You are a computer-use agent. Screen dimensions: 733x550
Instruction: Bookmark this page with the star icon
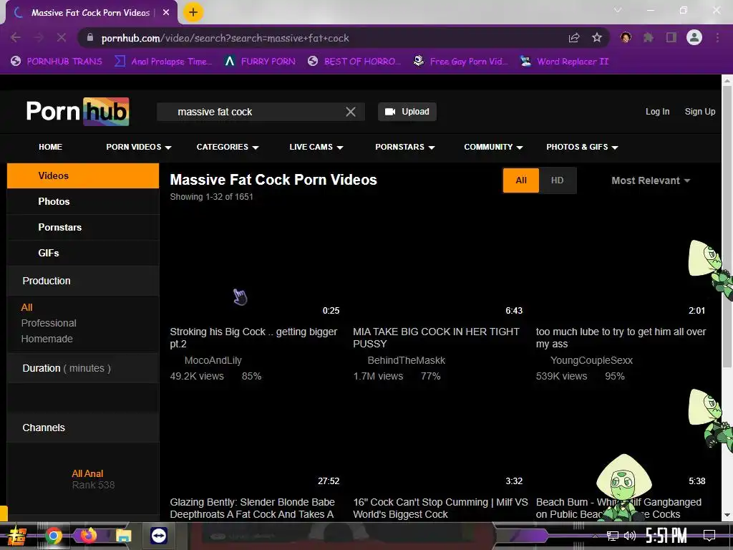[x=597, y=38]
